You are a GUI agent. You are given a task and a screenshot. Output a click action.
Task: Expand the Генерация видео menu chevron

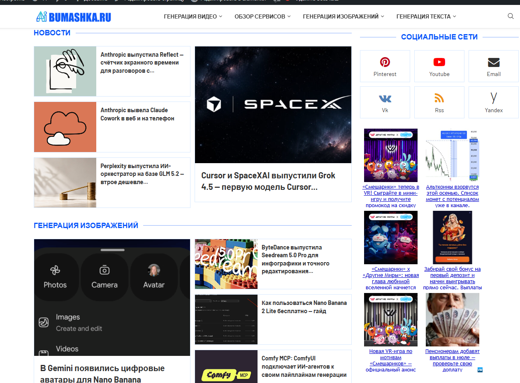[221, 16]
